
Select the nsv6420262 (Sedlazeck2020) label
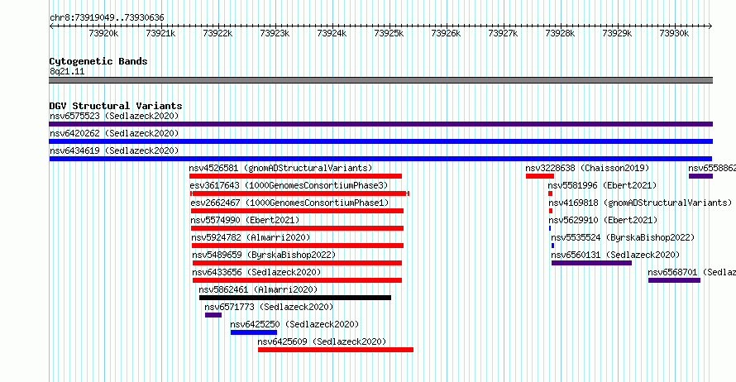[114, 133]
